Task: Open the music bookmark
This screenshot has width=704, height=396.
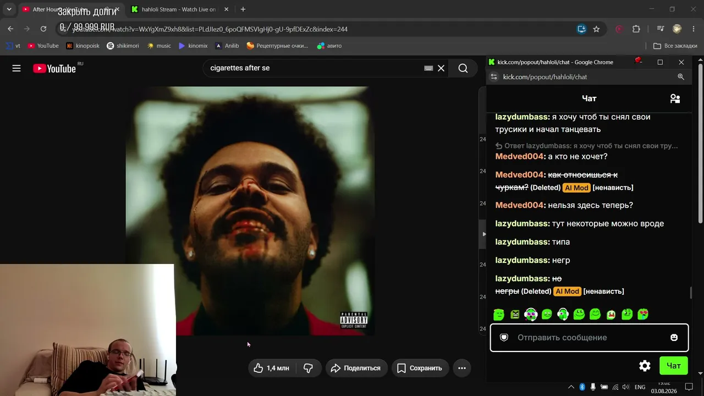Action: [159, 46]
